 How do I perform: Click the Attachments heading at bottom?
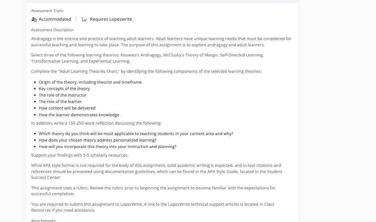pyautogui.click(x=43, y=220)
